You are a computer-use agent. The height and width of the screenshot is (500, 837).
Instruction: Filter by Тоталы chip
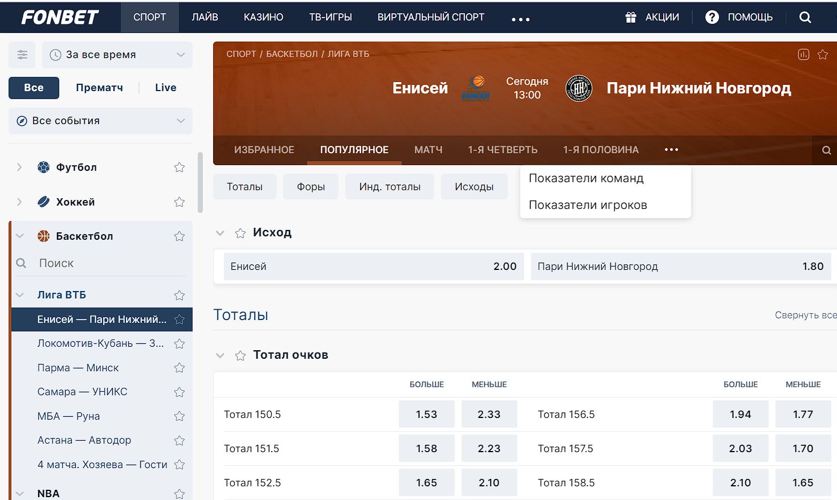point(245,187)
